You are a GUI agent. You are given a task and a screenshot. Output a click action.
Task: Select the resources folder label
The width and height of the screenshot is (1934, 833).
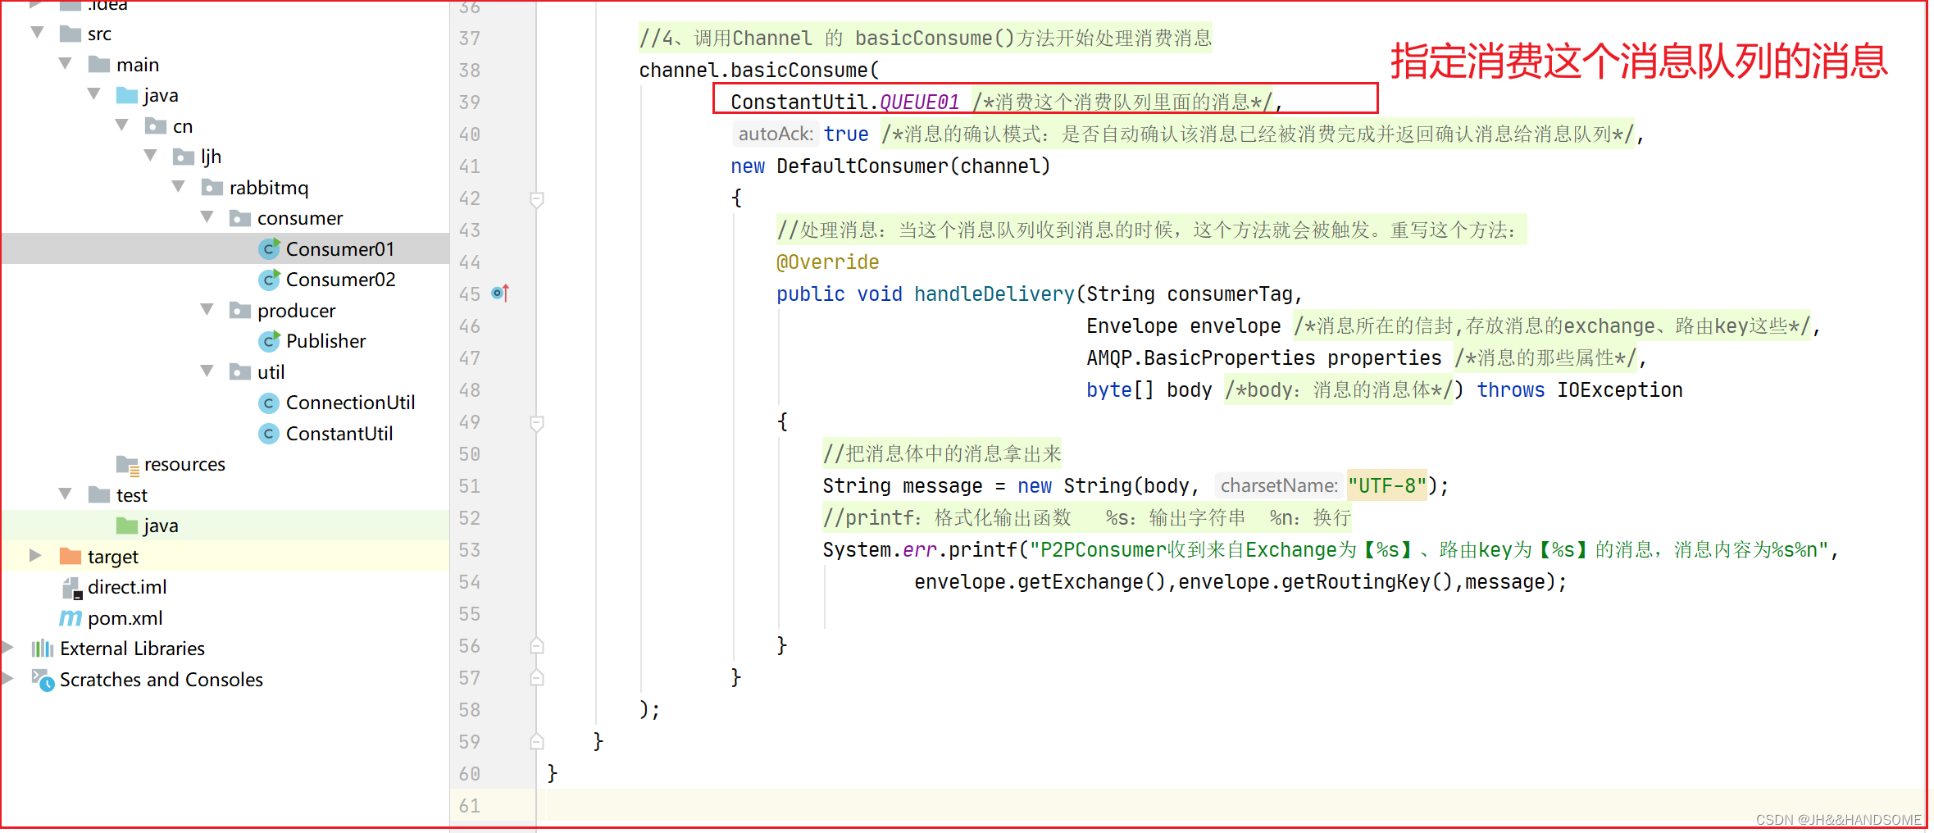(184, 464)
